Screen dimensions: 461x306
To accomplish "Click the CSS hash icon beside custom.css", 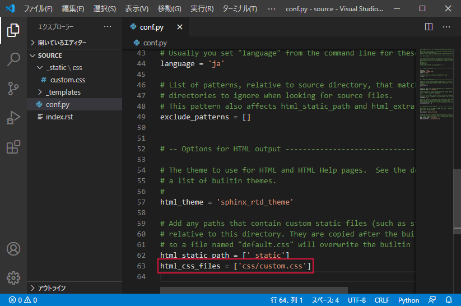I will pyautogui.click(x=44, y=80).
